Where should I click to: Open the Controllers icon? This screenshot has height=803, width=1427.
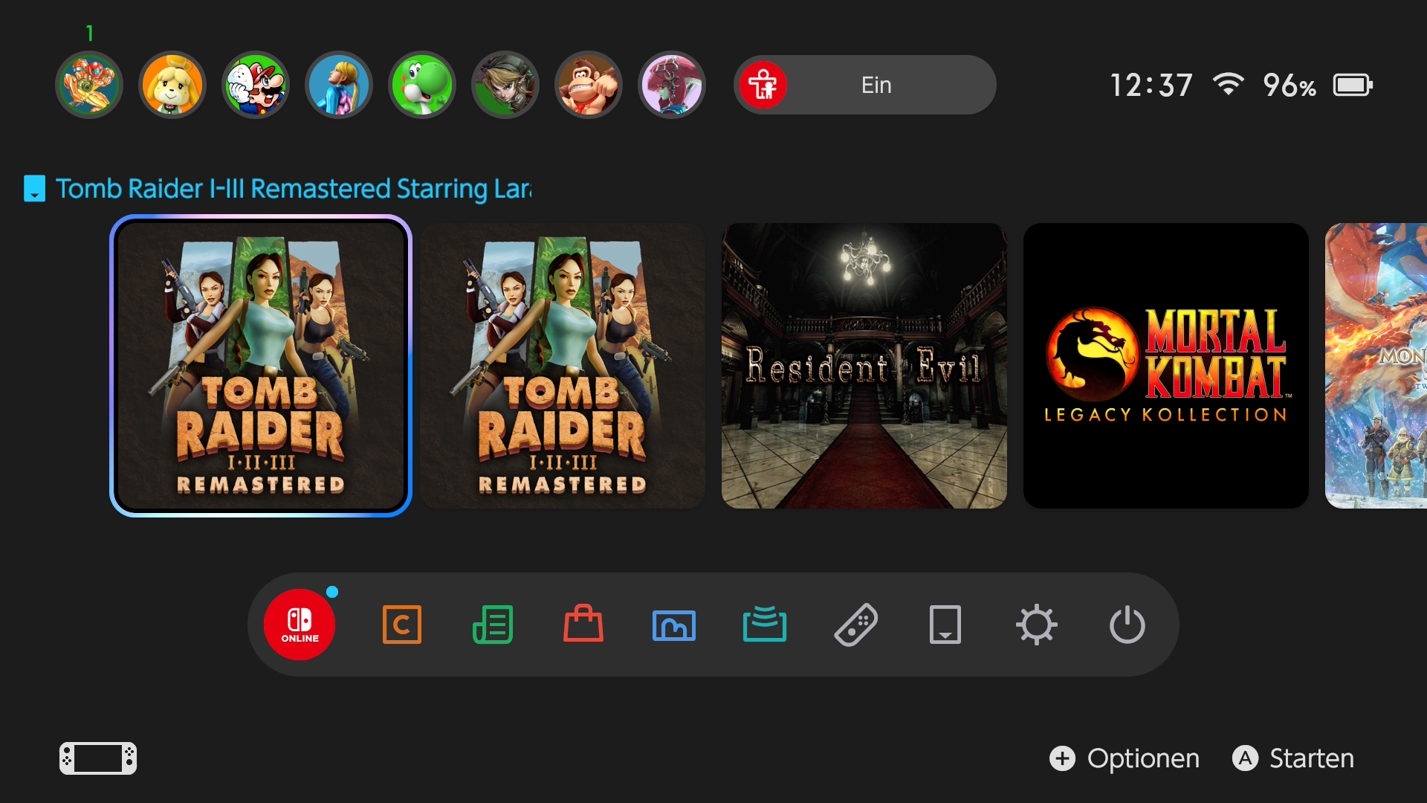(x=855, y=625)
